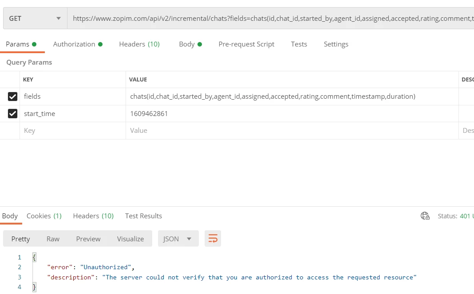
Task: Toggle the wrap lines icon
Action: (213, 239)
